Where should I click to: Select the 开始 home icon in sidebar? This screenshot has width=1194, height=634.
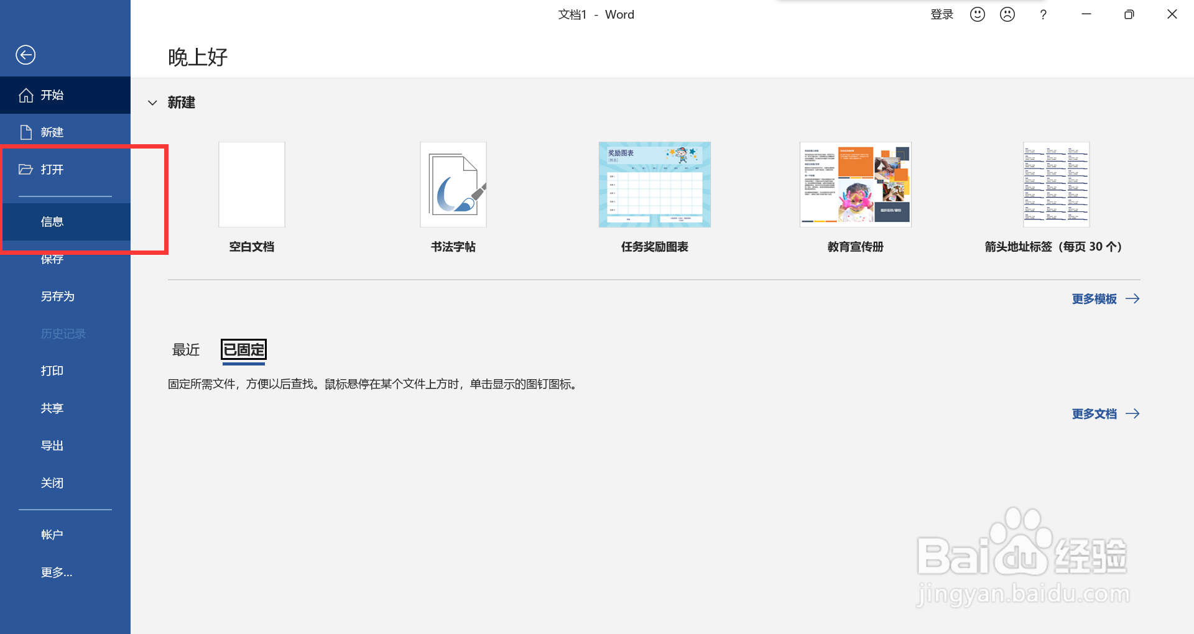tap(26, 95)
